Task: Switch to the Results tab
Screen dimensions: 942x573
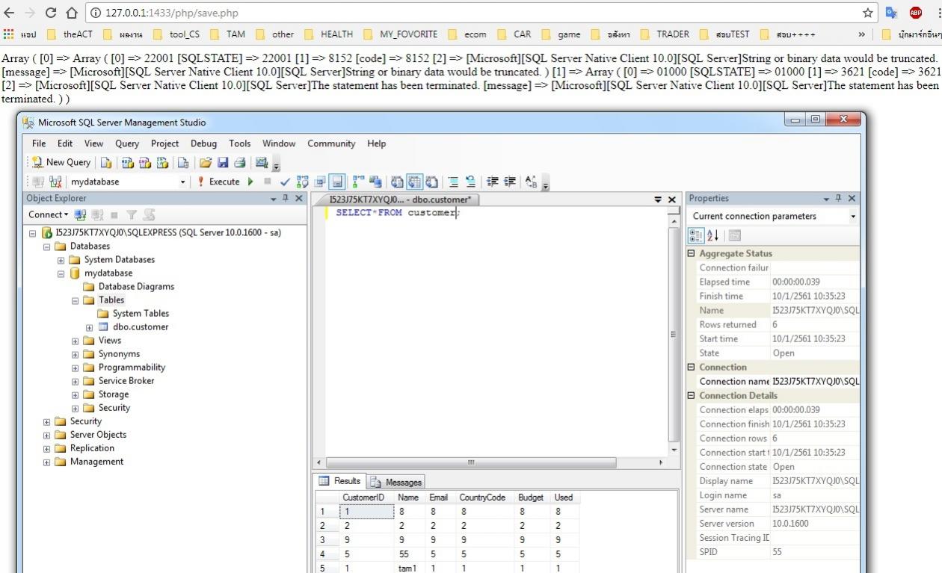Action: 340,481
